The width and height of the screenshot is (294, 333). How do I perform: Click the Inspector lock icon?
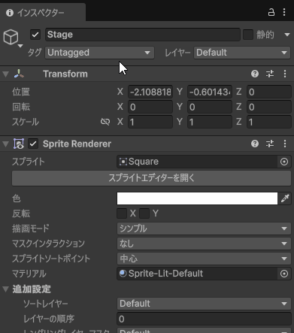[x=271, y=12]
